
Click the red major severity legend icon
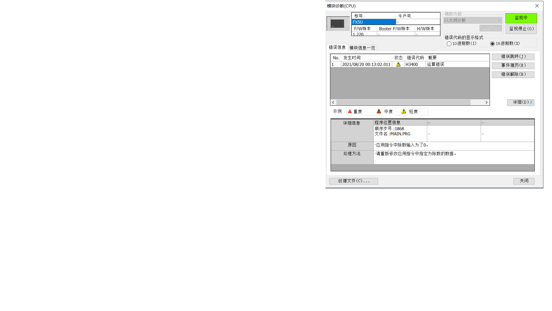point(350,111)
